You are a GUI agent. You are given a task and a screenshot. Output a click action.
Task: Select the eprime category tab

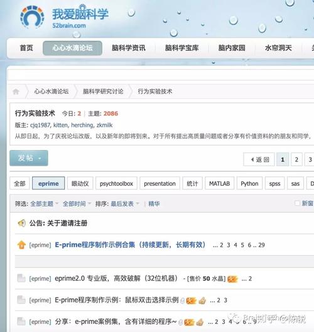[48, 183]
